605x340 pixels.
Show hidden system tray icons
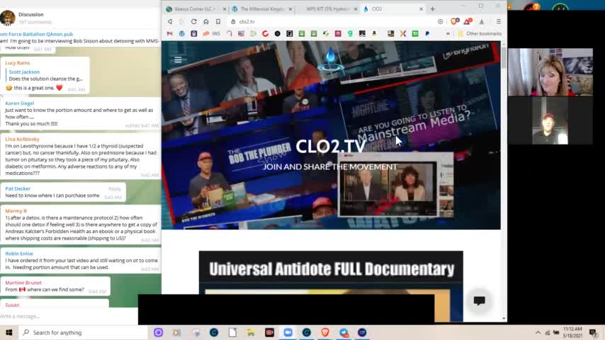click(x=538, y=332)
